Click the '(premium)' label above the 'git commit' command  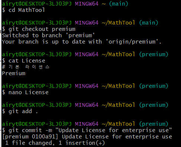pyautogui.click(x=154, y=124)
